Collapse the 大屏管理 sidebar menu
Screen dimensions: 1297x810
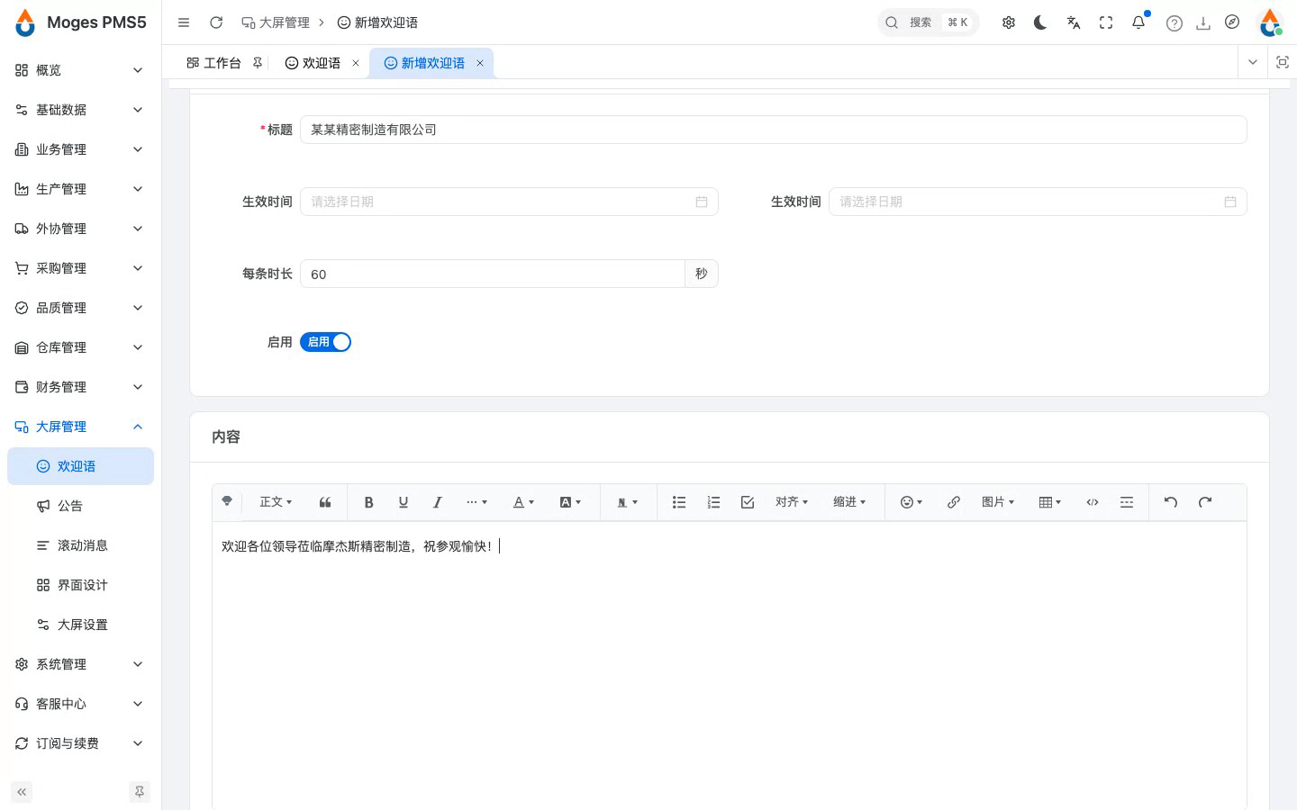pos(80,427)
